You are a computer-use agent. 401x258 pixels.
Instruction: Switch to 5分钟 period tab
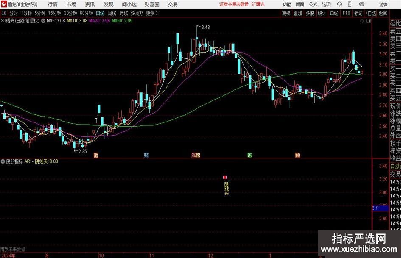40,13
